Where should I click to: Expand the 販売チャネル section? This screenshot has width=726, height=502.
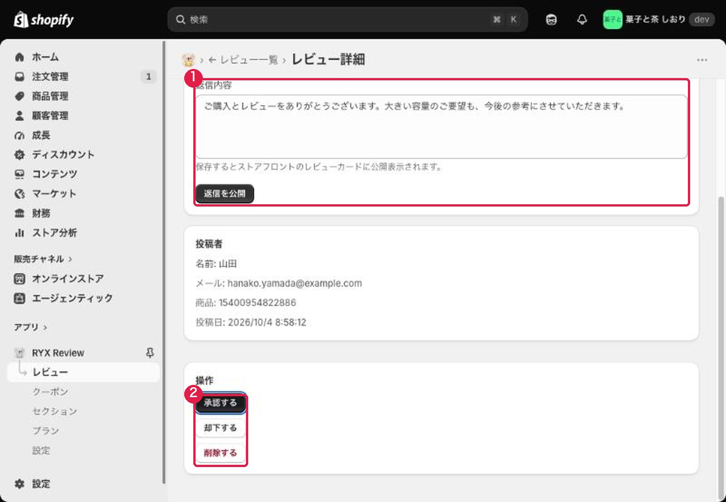tap(43, 259)
